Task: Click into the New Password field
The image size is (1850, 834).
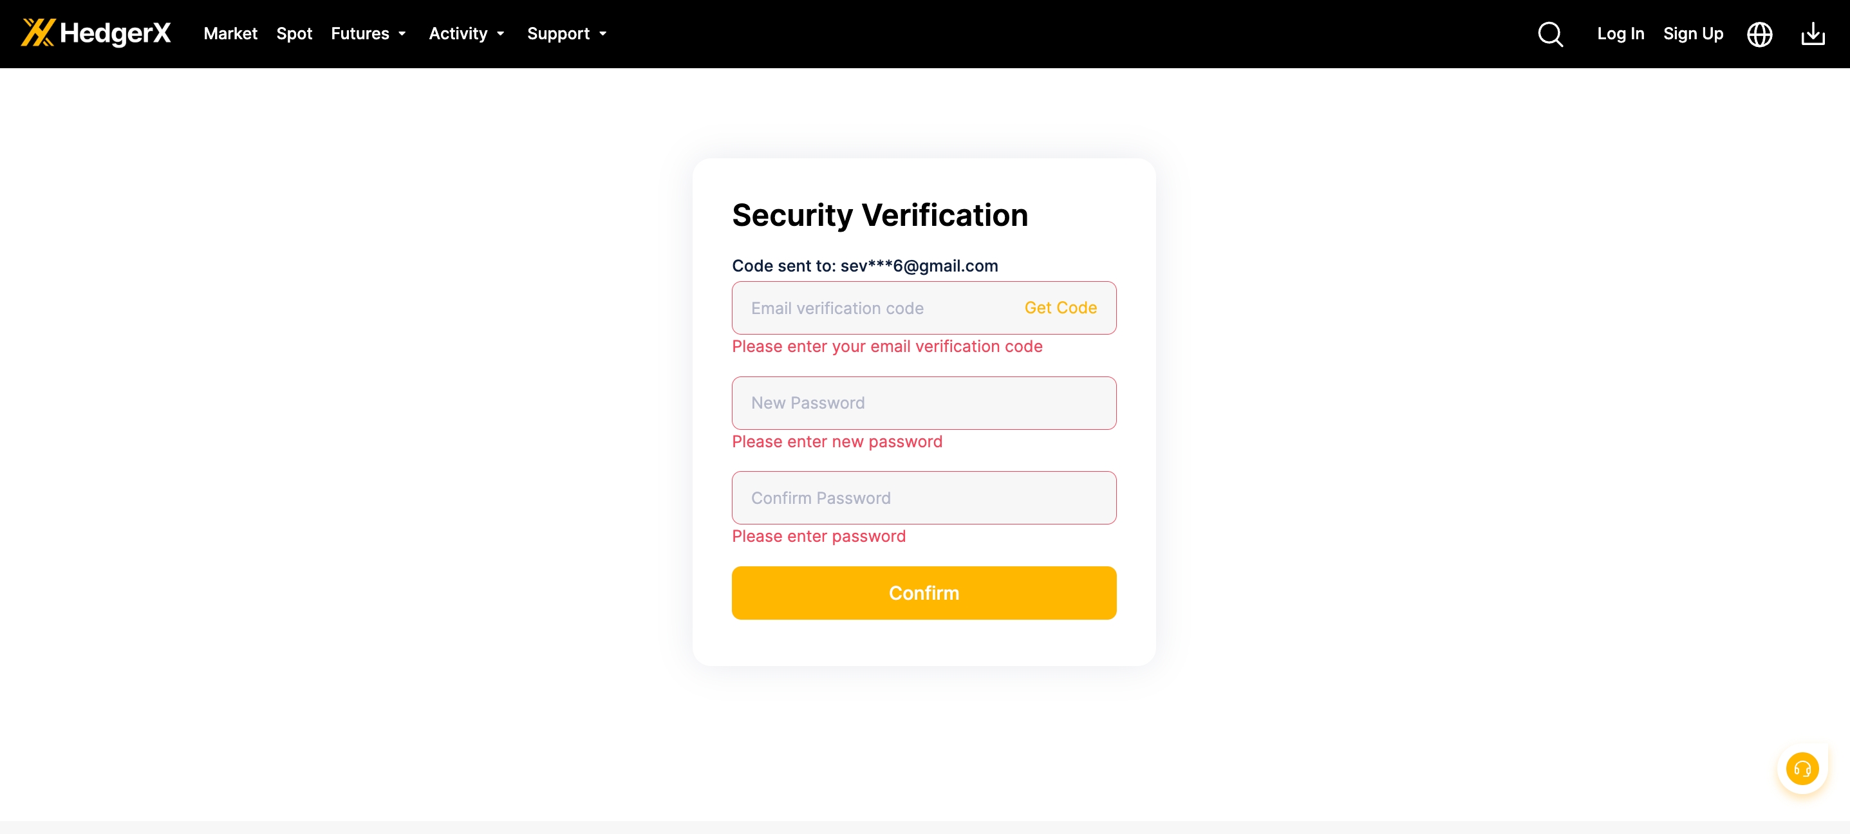Action: [924, 403]
